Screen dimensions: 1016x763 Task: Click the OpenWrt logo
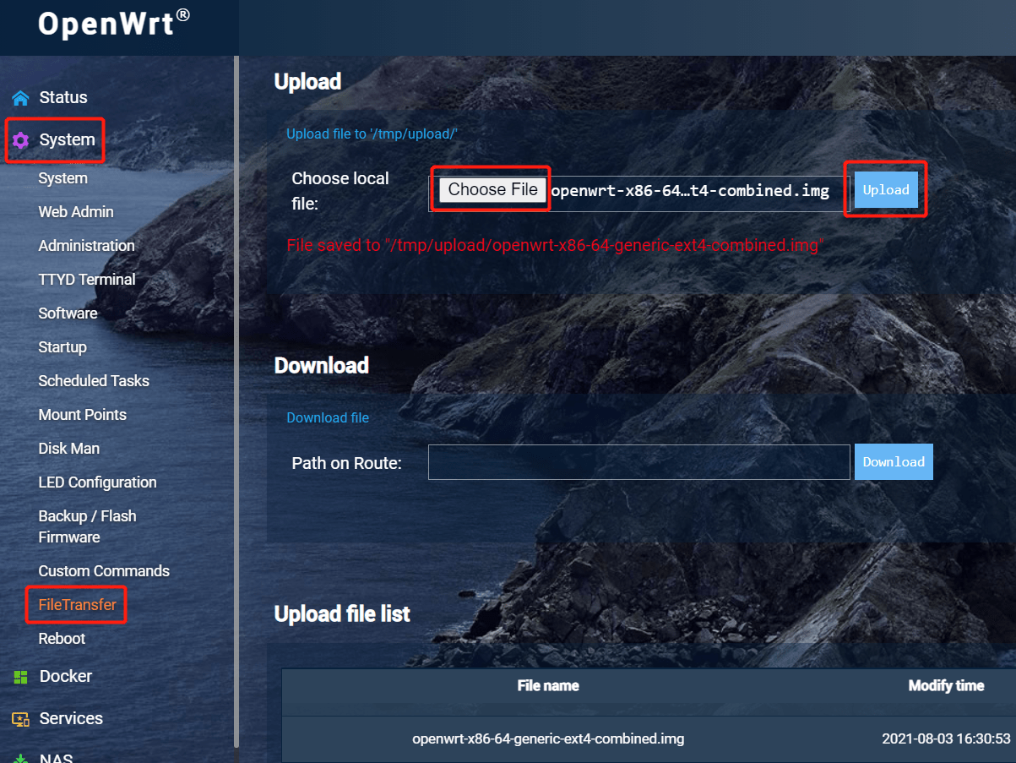point(110,24)
